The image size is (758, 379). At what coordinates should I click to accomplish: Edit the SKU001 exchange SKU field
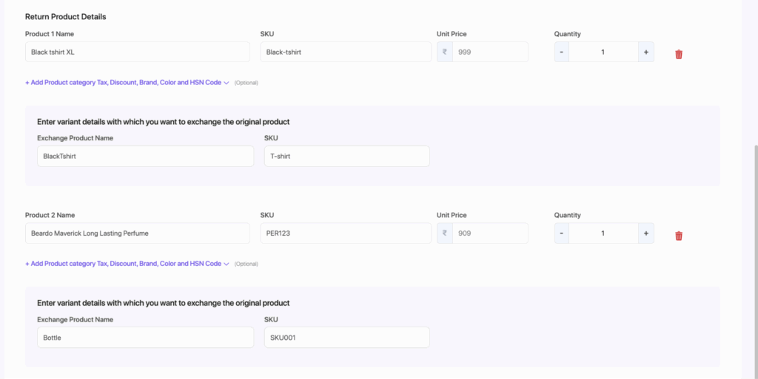pyautogui.click(x=346, y=338)
